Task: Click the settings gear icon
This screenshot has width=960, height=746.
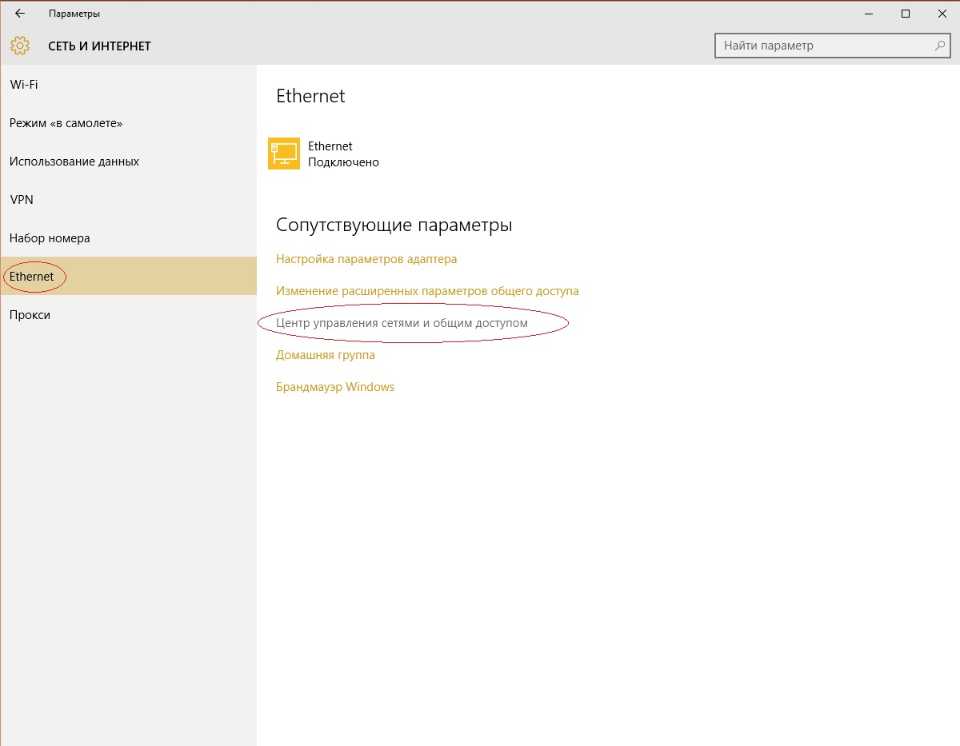Action: coord(20,46)
